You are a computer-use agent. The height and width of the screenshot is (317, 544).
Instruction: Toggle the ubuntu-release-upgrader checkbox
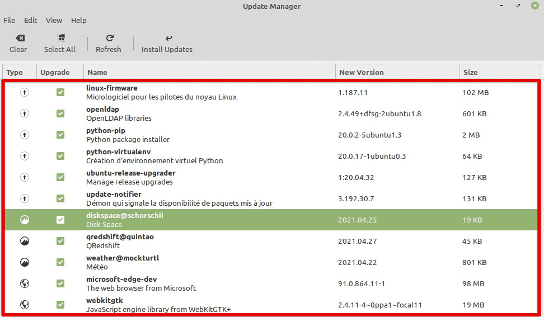click(60, 177)
